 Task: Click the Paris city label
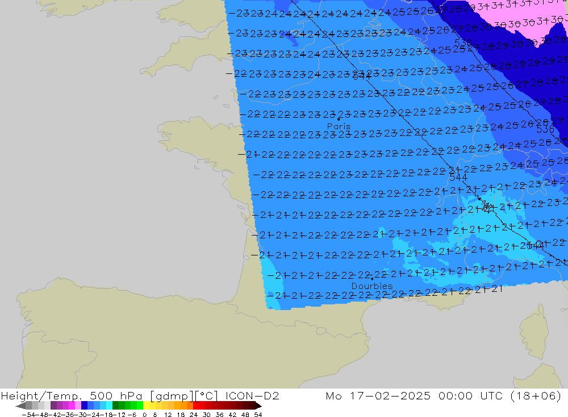click(x=339, y=126)
